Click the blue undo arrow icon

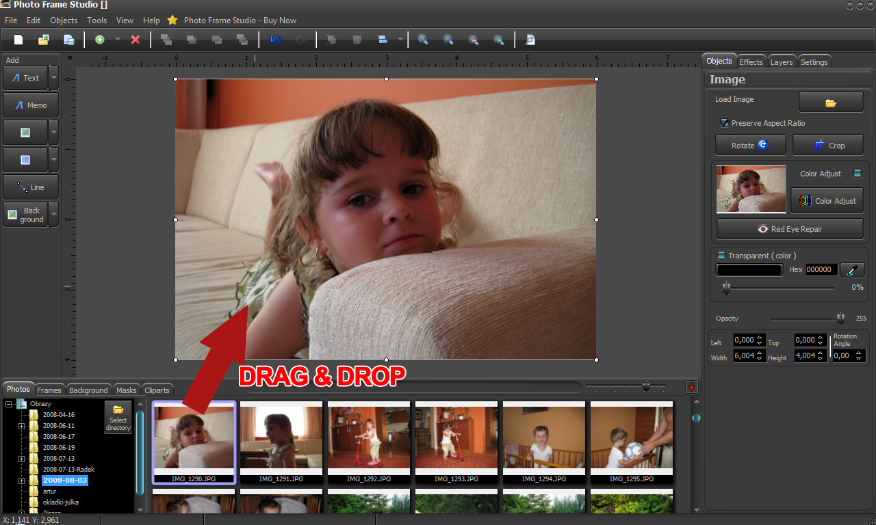[275, 40]
